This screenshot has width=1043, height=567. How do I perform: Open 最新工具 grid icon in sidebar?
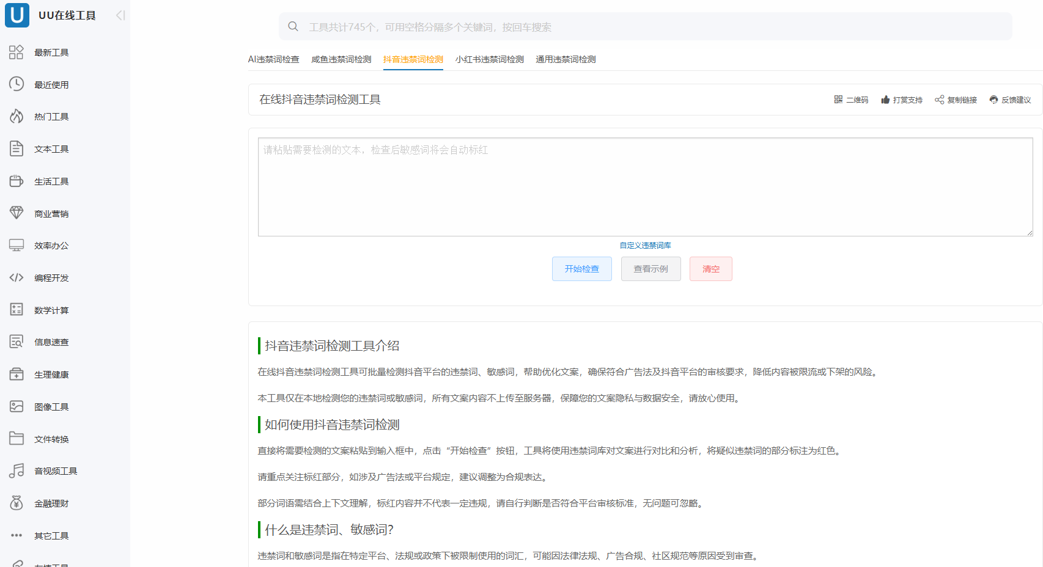pos(17,52)
